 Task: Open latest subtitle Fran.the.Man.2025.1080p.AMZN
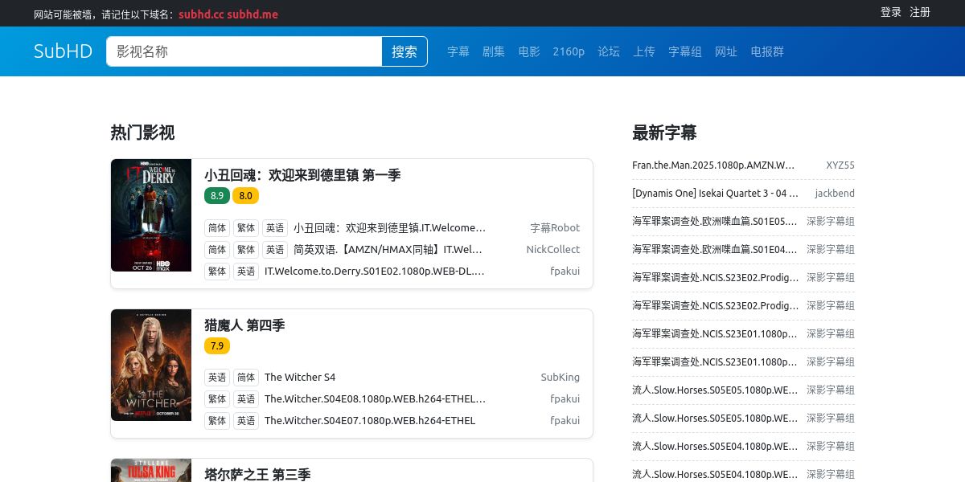[x=714, y=165]
